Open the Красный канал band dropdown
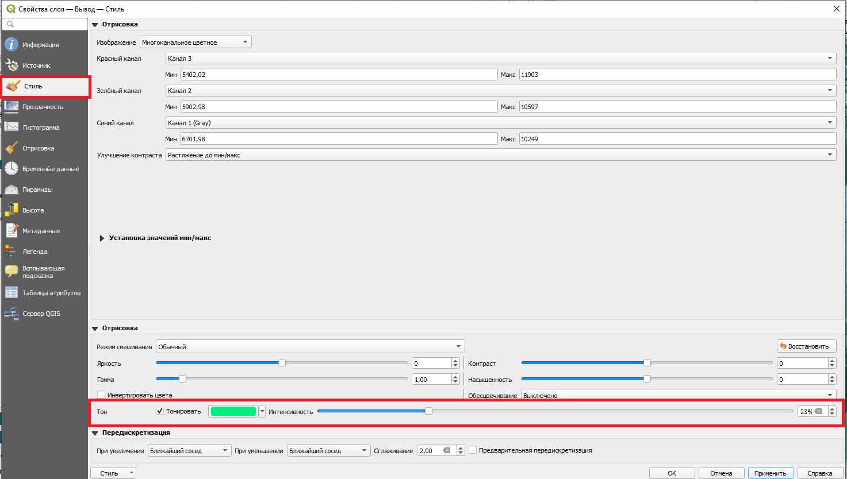The image size is (847, 479). 501,58
